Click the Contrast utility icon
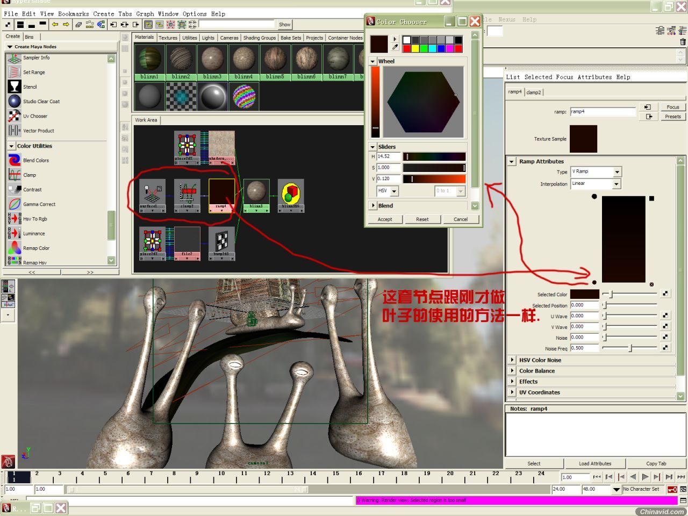688x516 pixels. tap(15, 189)
